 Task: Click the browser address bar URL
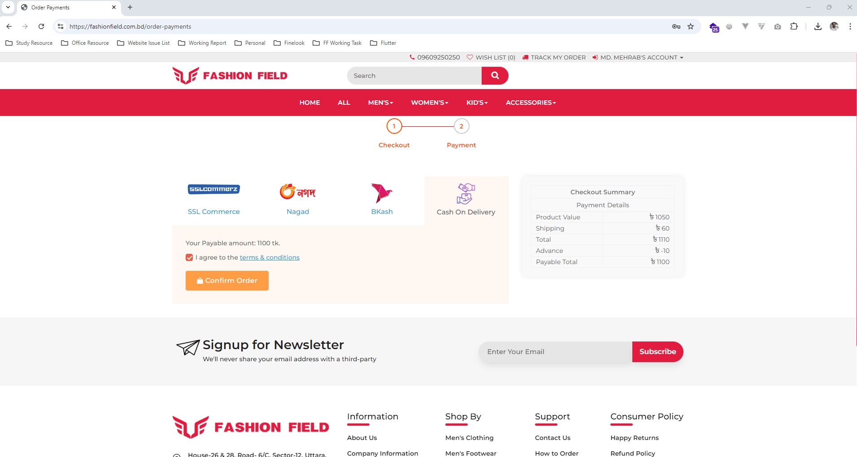(130, 26)
